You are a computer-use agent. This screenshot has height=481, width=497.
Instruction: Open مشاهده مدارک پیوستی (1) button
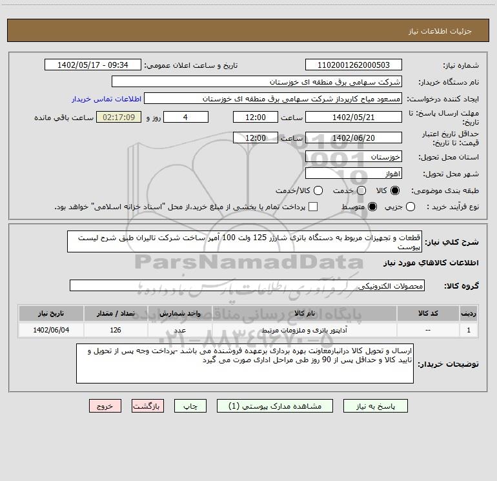[275, 406]
